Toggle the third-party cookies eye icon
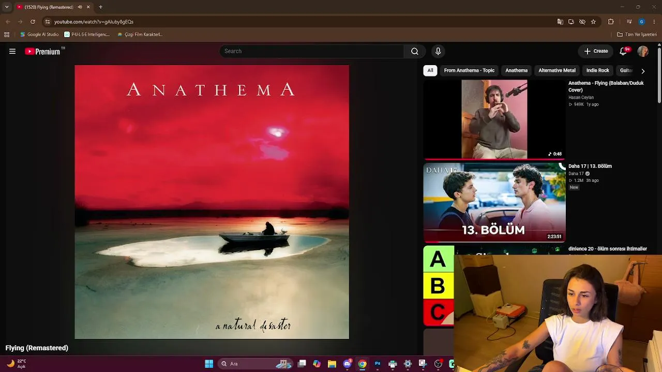 coord(582,22)
